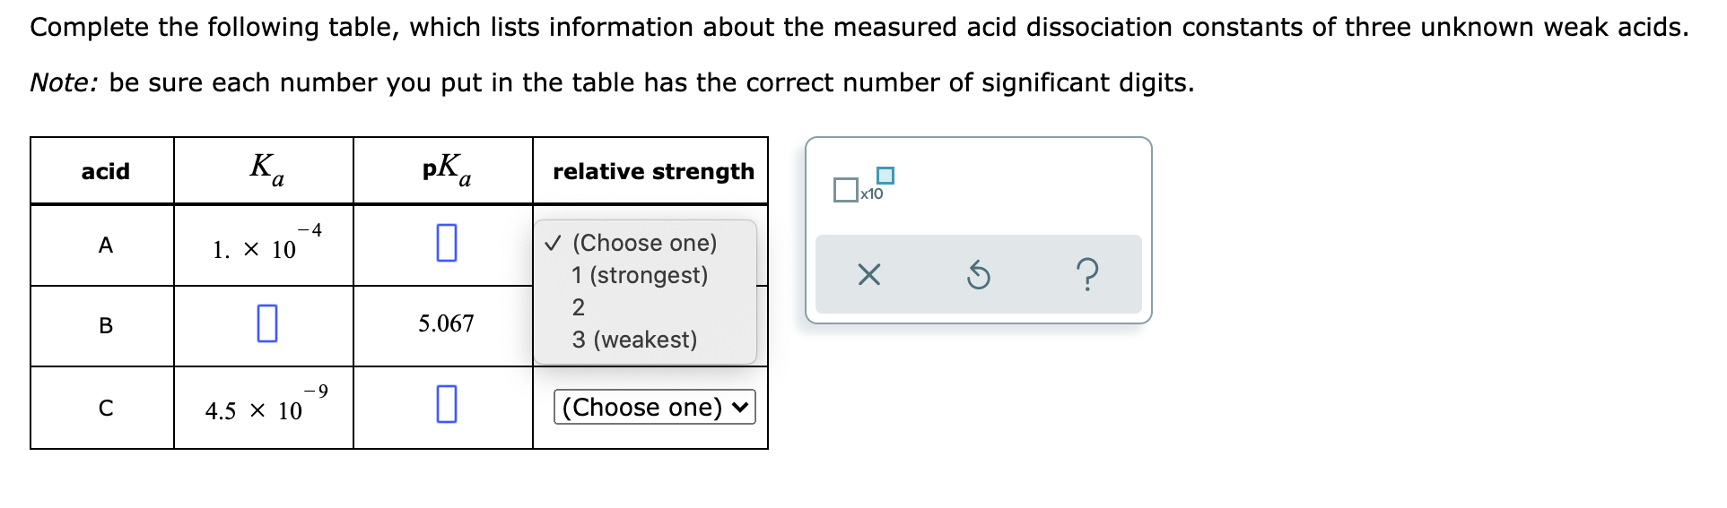This screenshot has height=508, width=1727.
Task: Select the Ka input box for acid B
Action: [x=267, y=323]
